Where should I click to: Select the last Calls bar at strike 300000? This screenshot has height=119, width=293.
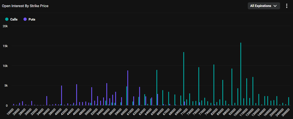[289, 102]
